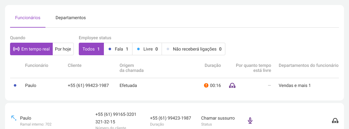Open the Funcionários tab
The width and height of the screenshot is (349, 129).
(28, 18)
